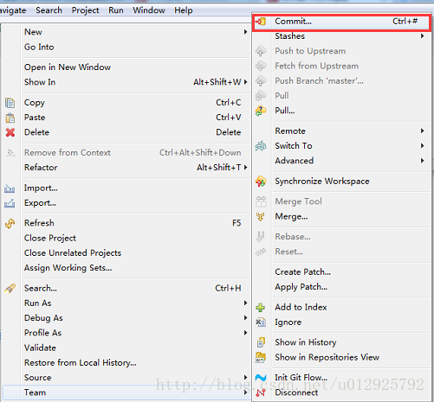Select Go Into
The height and width of the screenshot is (402, 434).
pos(39,47)
